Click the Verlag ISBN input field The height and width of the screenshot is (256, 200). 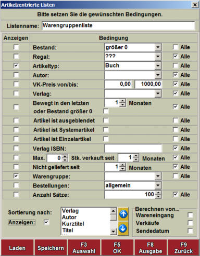133,149
